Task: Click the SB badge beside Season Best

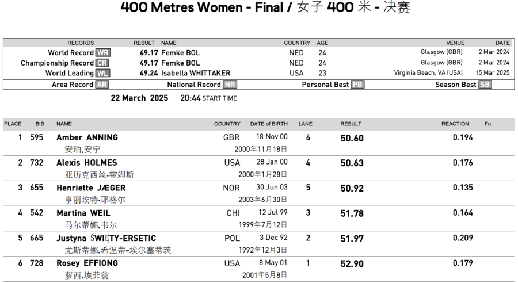Action: pos(485,85)
